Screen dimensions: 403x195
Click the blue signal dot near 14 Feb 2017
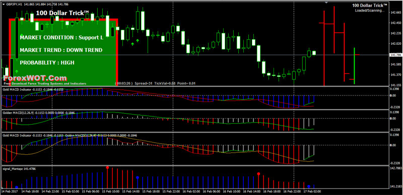coord(17,187)
